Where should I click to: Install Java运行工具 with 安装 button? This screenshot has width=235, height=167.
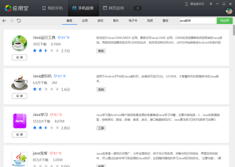(x=20, y=58)
